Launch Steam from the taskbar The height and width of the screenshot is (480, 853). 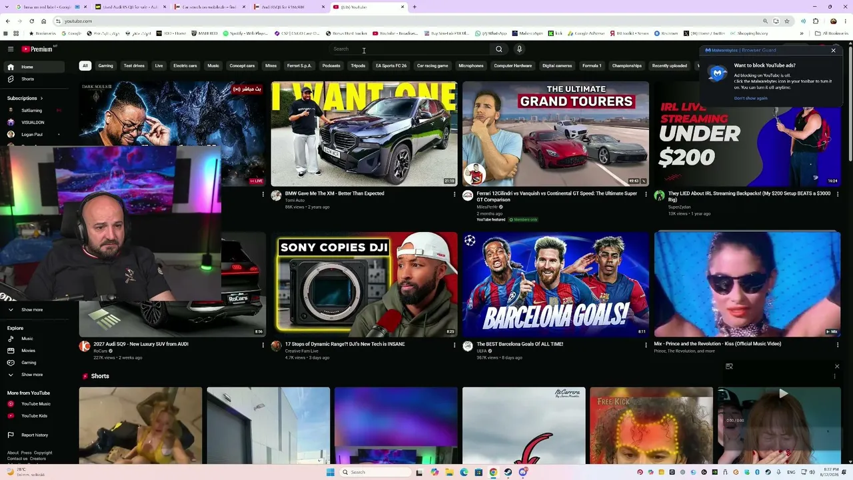[508, 472]
